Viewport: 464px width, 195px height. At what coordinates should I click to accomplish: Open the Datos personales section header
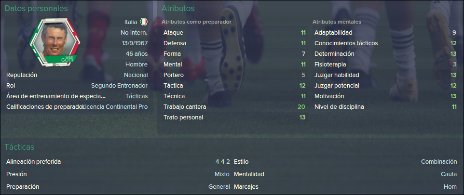[36, 9]
